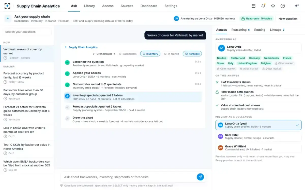This screenshot has width=305, height=190.
Task: Click the pending icon for Drew the chart
Action: tap(67, 118)
